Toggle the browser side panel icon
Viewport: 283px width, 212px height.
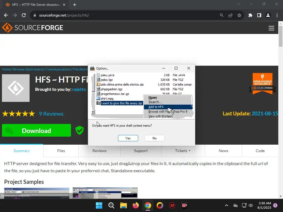click(x=259, y=15)
